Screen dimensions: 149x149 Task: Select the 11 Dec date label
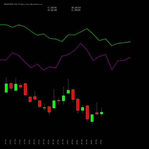tap(101, 142)
